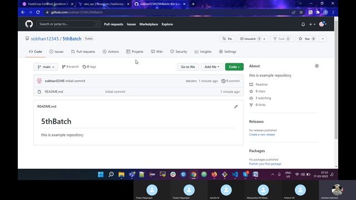Click the Go to file button
356x200 pixels.
pos(188,67)
